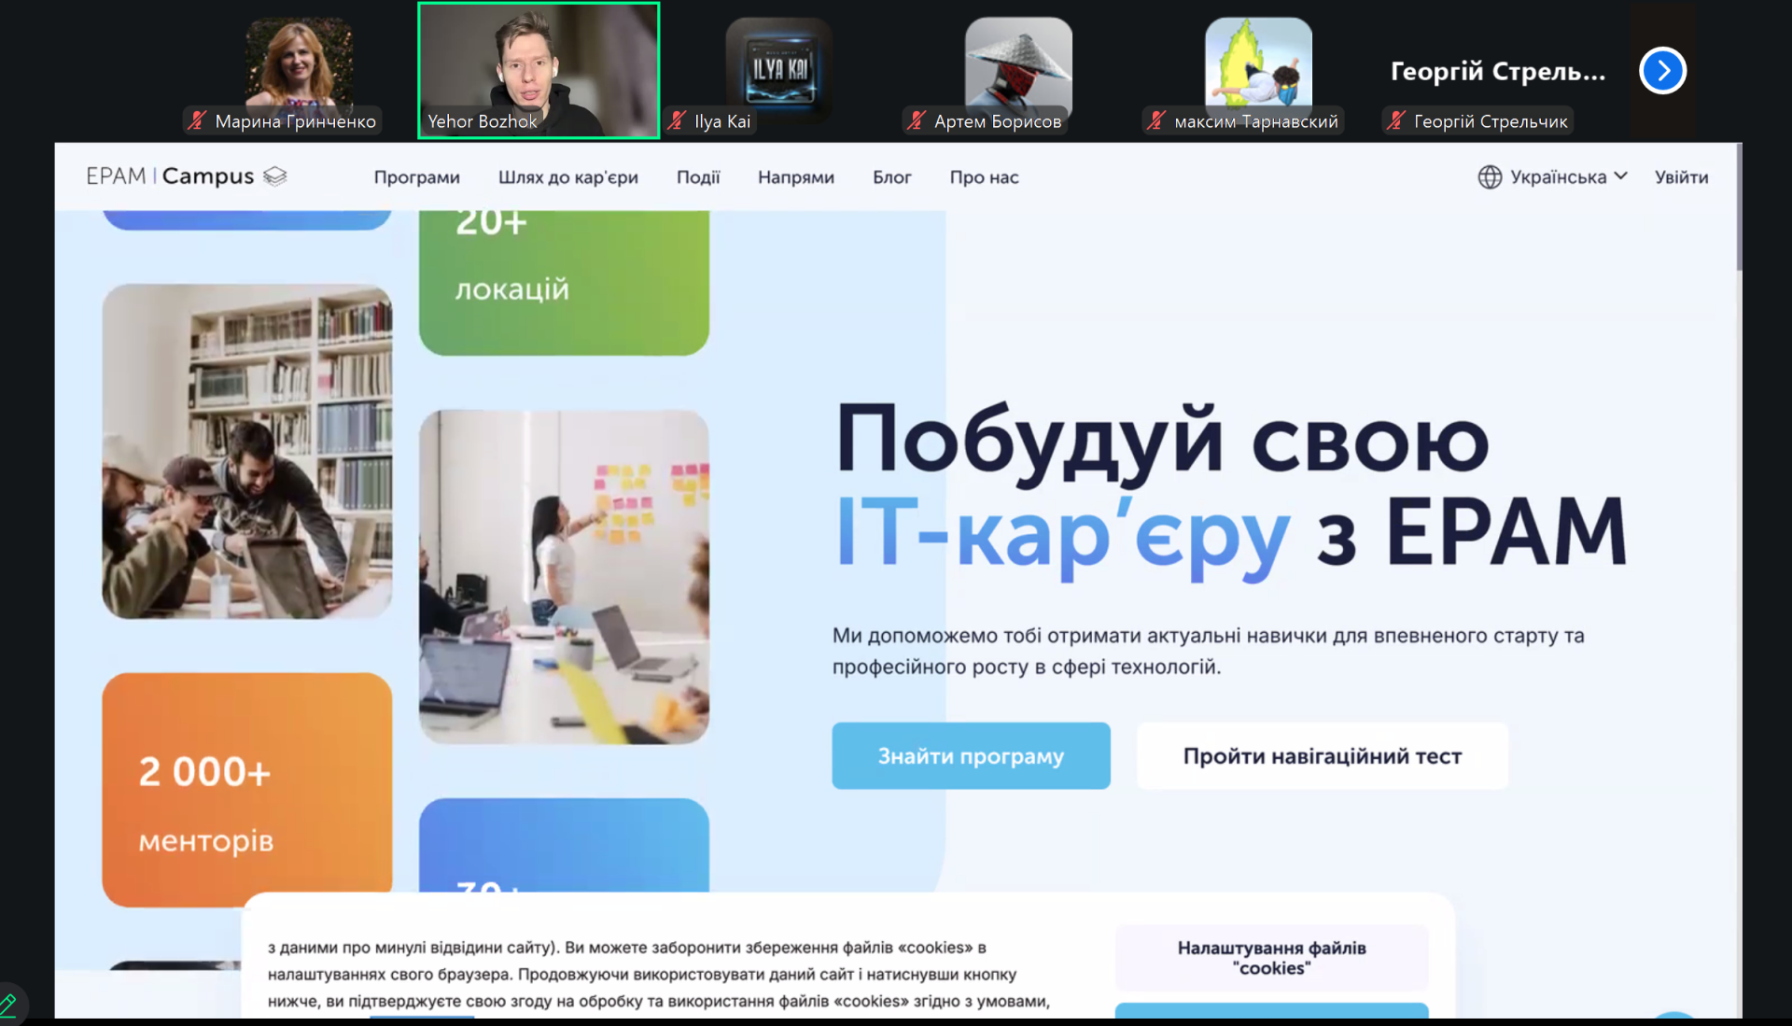Click Георгій Стрельчик's muted microphone icon

[1396, 120]
